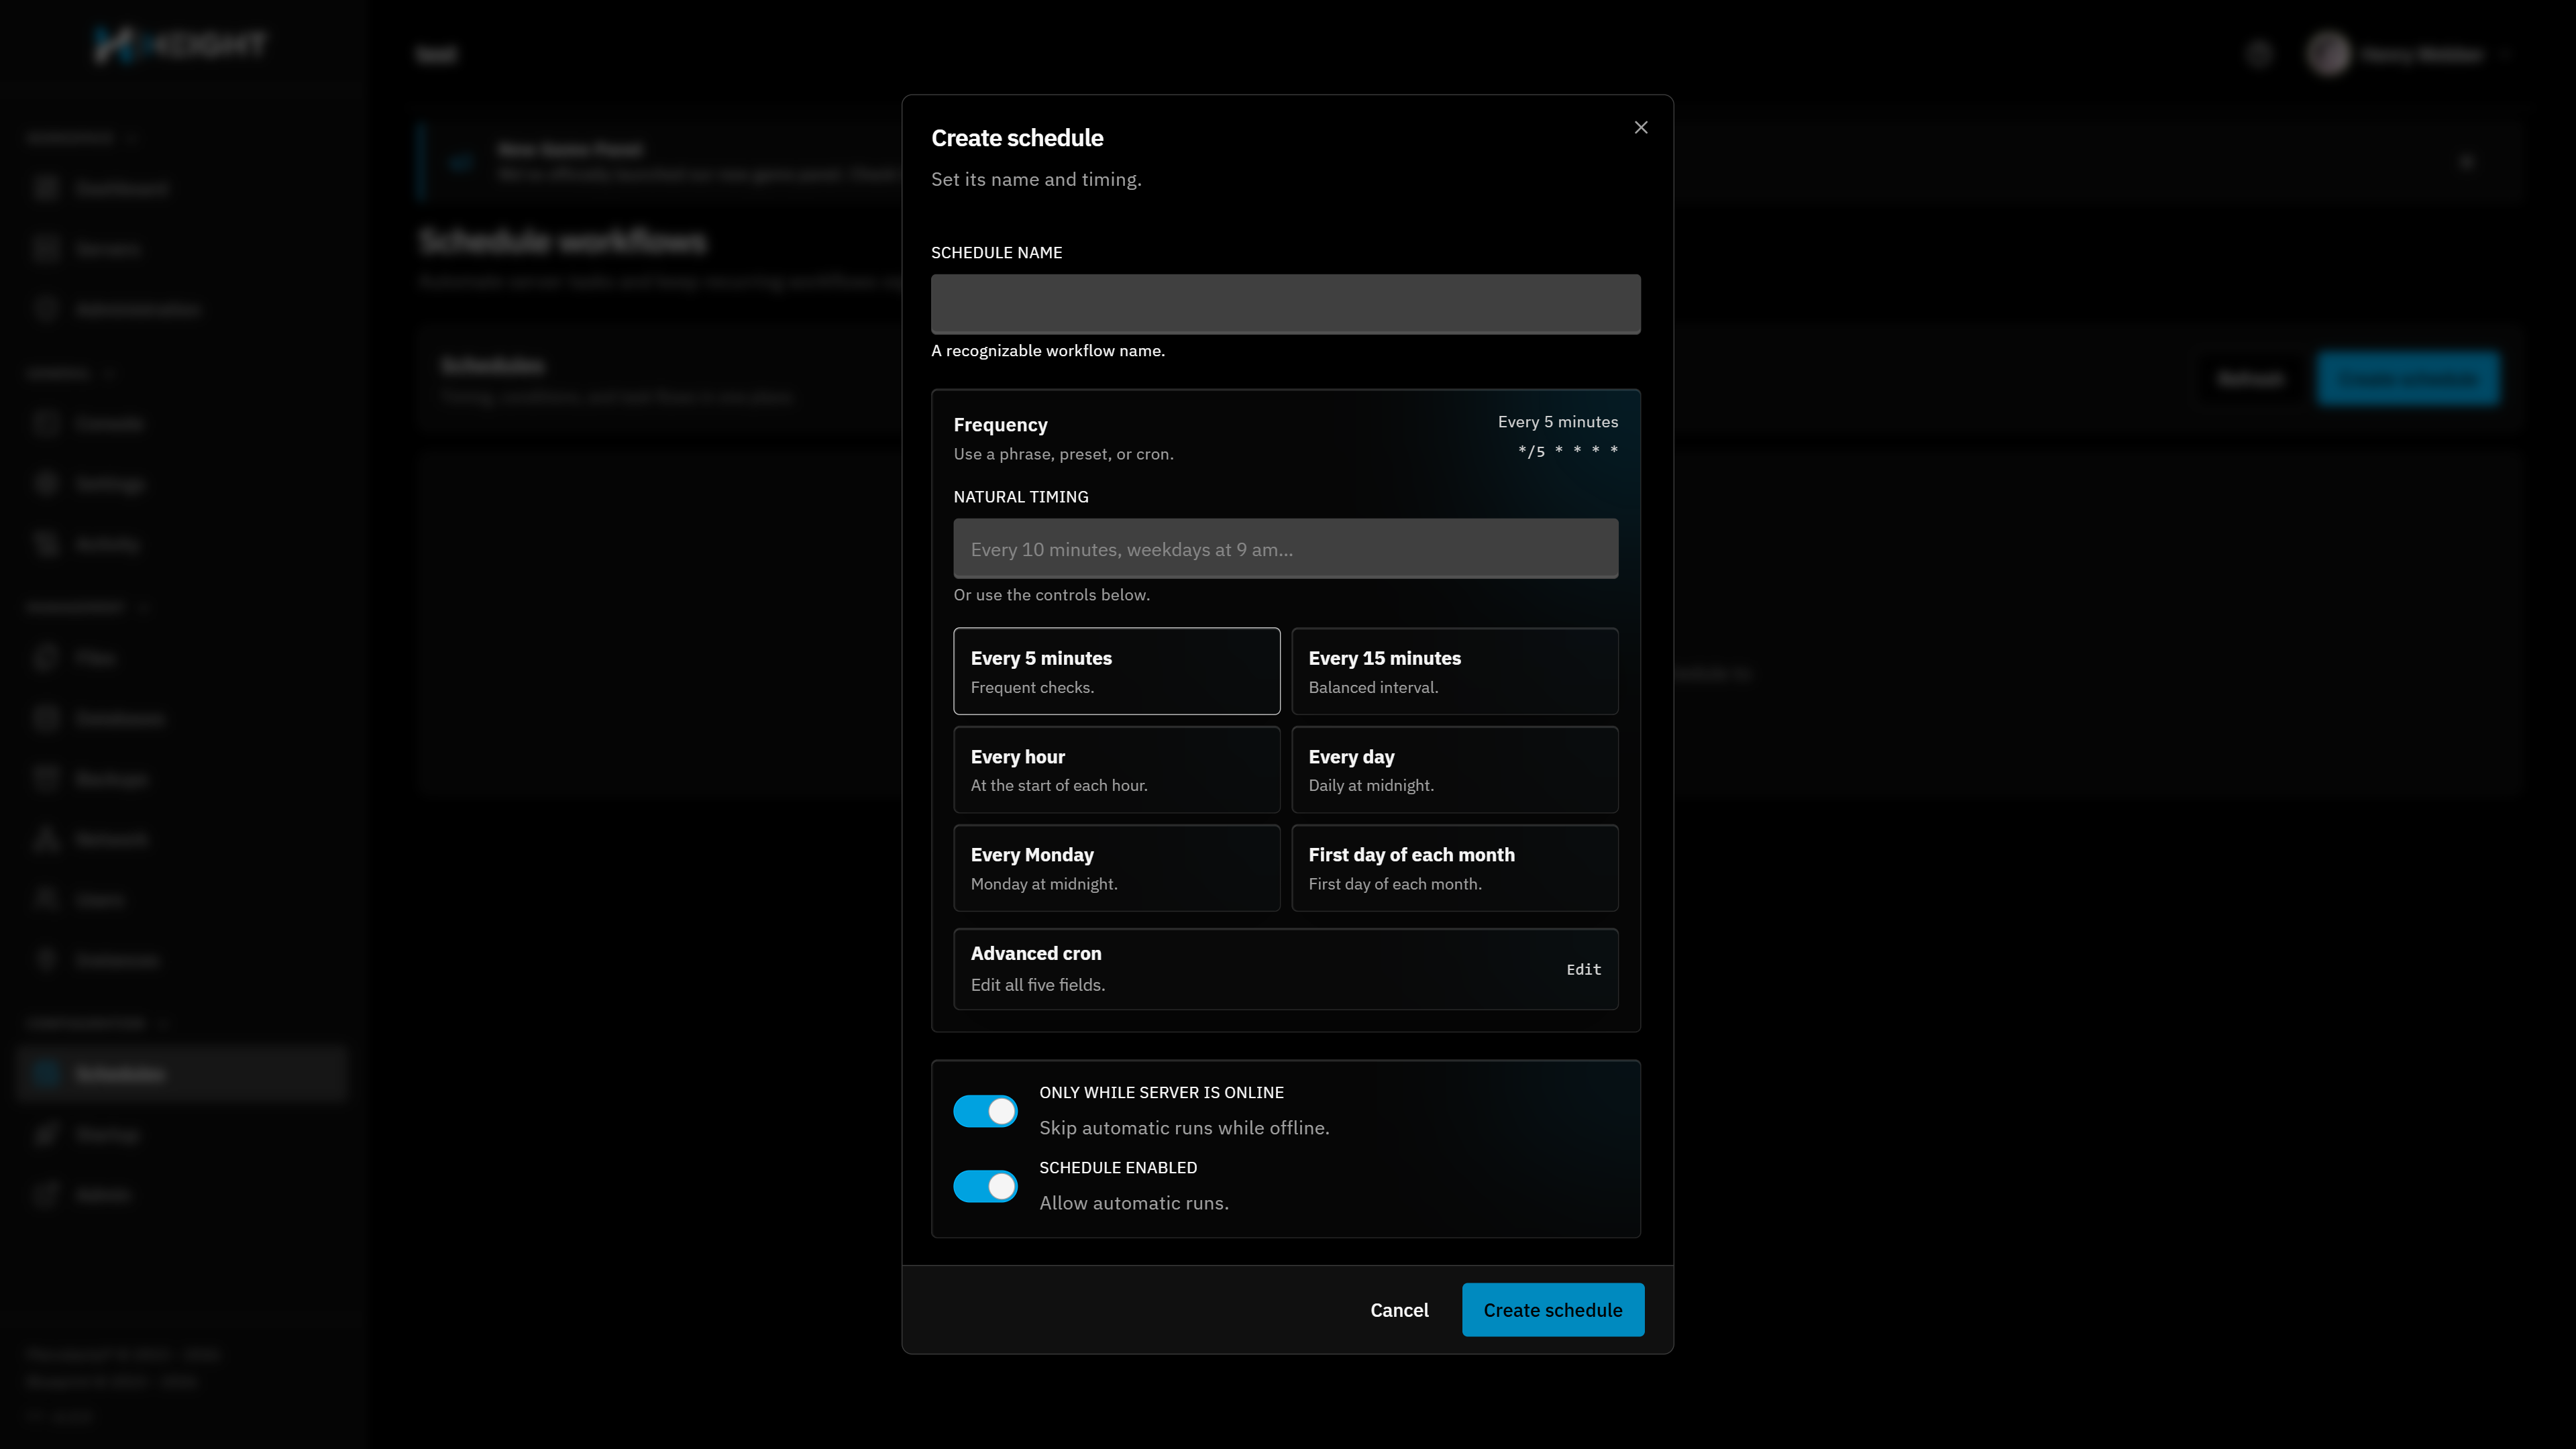Close the Create schedule dialog
The width and height of the screenshot is (2576, 1449).
tap(1640, 127)
